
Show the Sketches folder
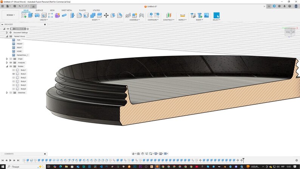coord(11,93)
